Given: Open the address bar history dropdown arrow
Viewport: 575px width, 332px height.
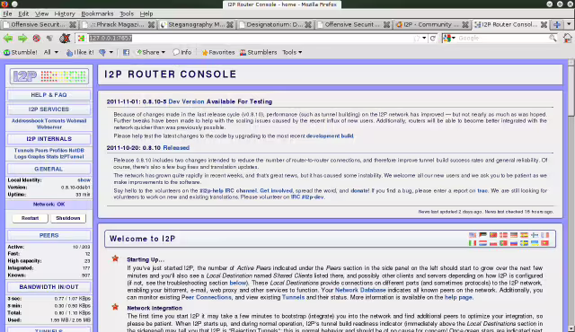Looking at the screenshot, I should 424,38.
